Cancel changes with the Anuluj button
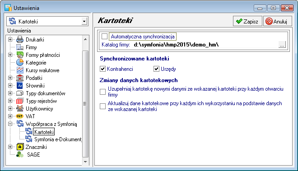 (x=277, y=21)
